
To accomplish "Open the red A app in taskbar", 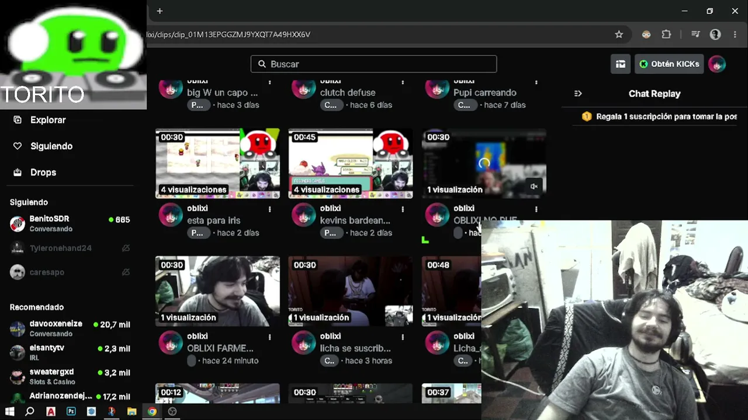I will pos(51,412).
